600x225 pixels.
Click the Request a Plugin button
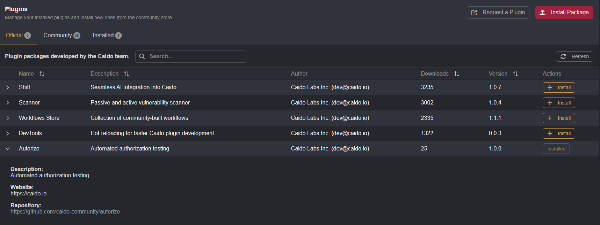(x=498, y=12)
